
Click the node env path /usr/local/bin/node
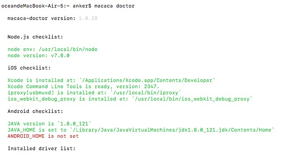(x=68, y=49)
